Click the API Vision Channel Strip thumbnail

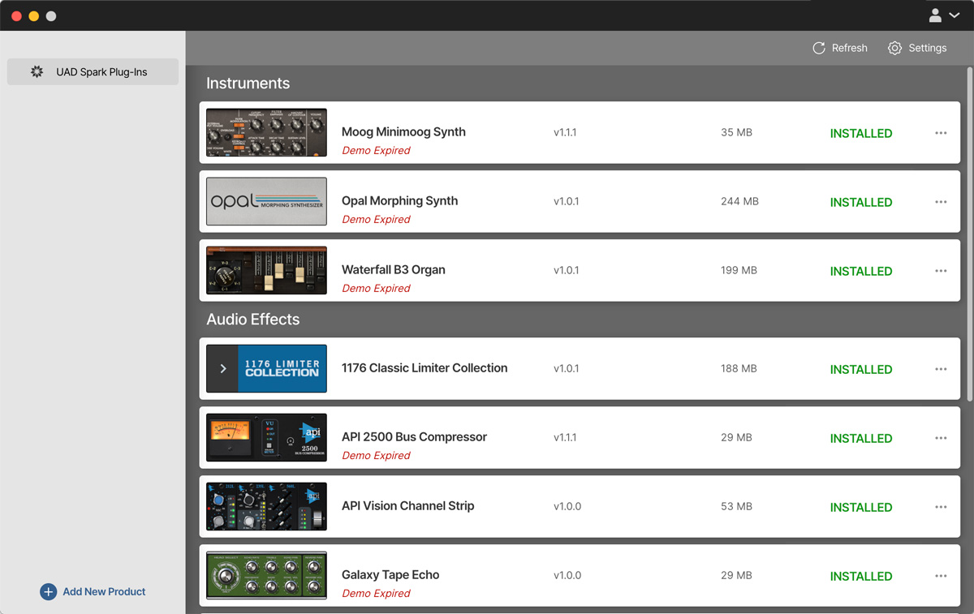tap(266, 506)
